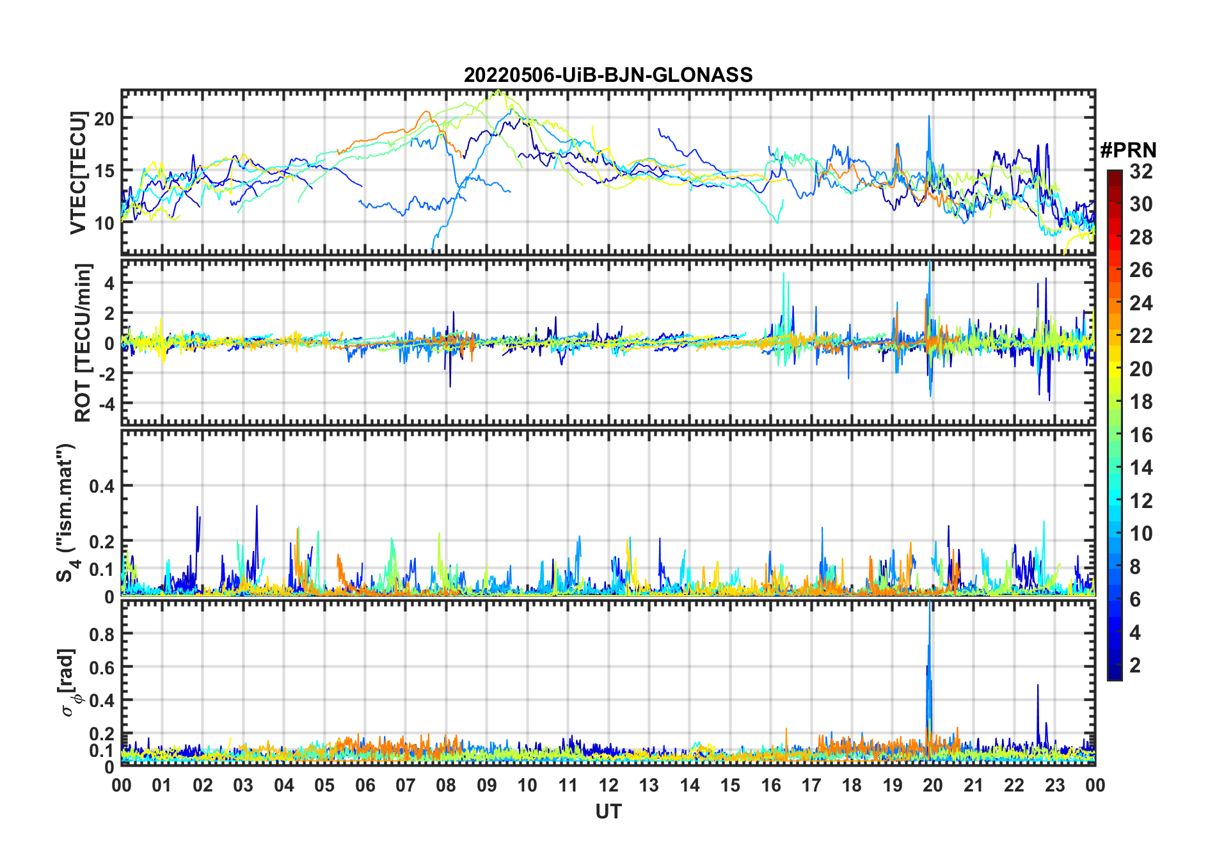Screen dimensions: 1217x851
Task: Pick the dark red top of the colorbar
Action: [1114, 176]
